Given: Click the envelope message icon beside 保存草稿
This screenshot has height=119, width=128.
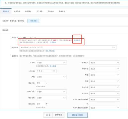Looking at the screenshot, I should (x=47, y=115).
